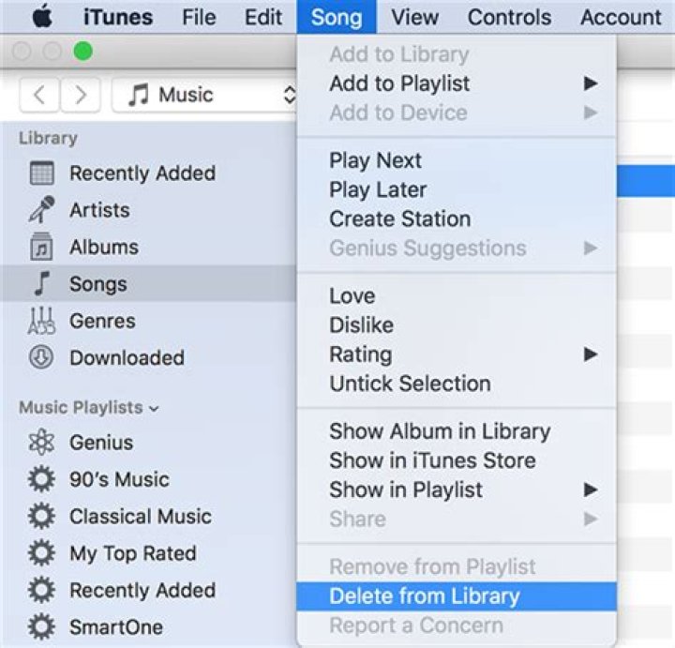
Task: Click the Genres guitars icon
Action: (42, 321)
